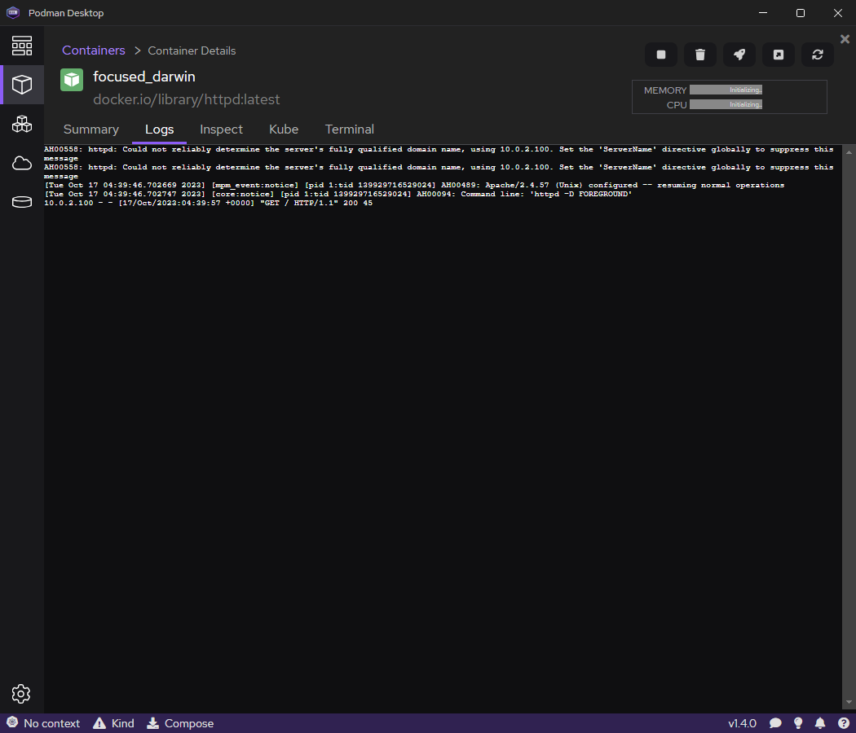
Task: Open the question mark help icon
Action: (843, 723)
